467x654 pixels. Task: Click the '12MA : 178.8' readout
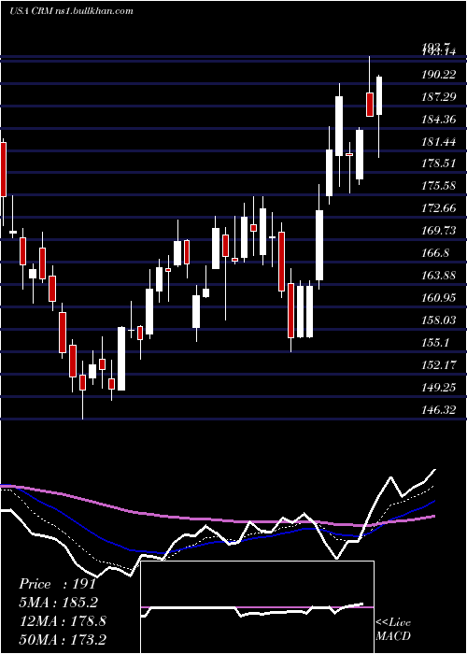[x=63, y=621]
